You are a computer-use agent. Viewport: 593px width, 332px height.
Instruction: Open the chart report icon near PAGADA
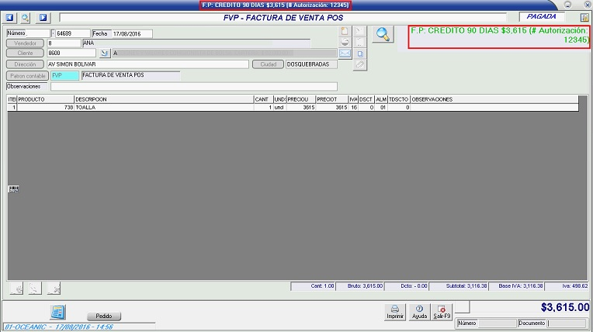tap(584, 17)
